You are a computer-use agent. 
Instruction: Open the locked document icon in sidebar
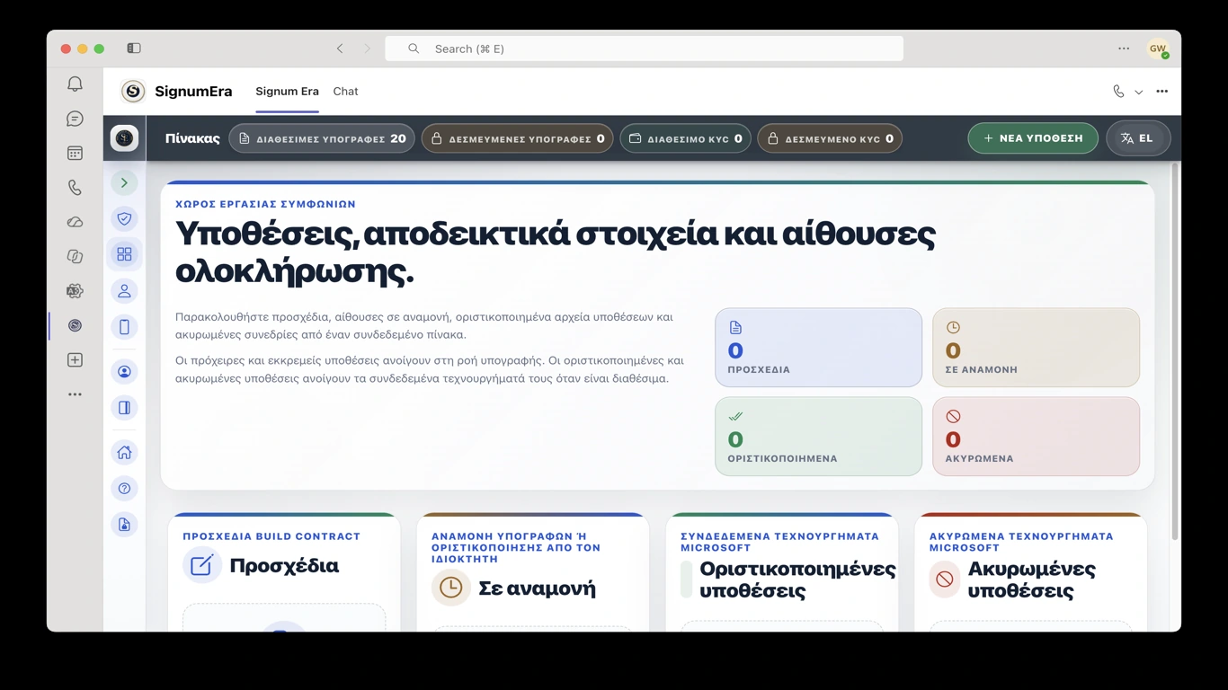(x=124, y=525)
